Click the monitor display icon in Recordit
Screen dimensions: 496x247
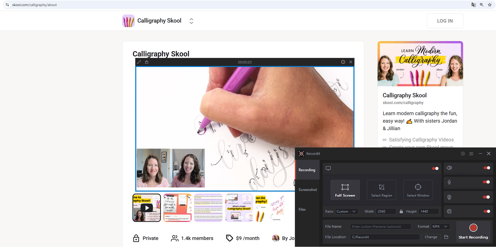click(x=328, y=168)
